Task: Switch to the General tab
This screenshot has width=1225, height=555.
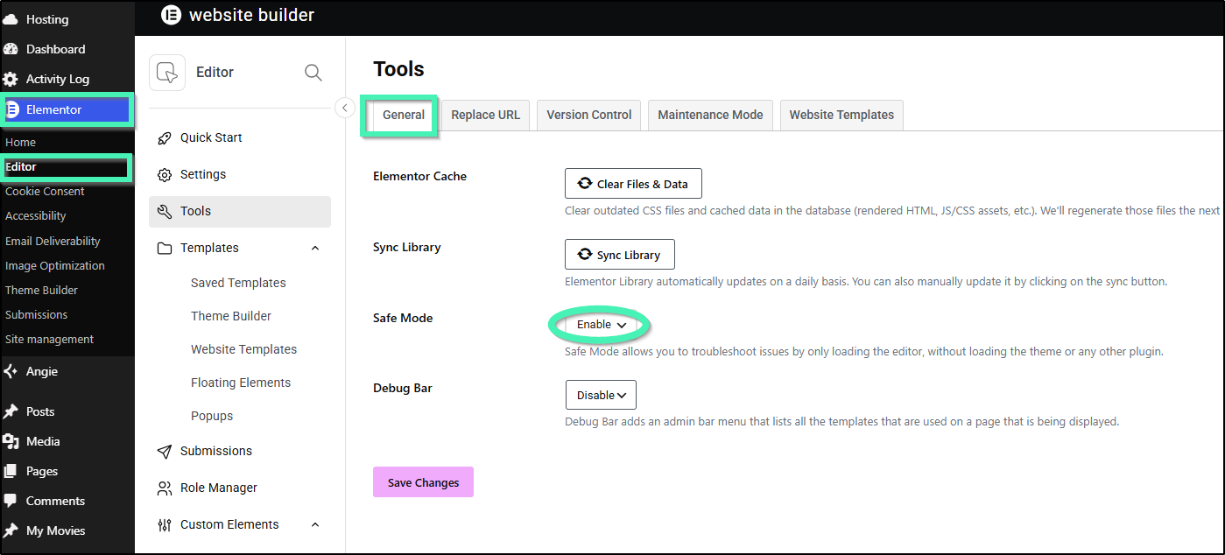Action: click(x=404, y=115)
